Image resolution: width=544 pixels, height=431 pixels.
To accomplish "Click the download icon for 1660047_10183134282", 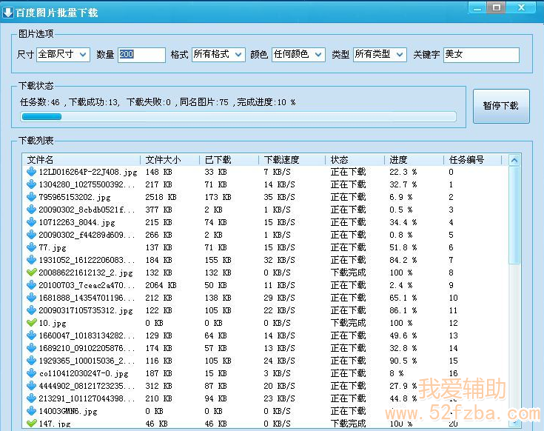I will (x=32, y=335).
